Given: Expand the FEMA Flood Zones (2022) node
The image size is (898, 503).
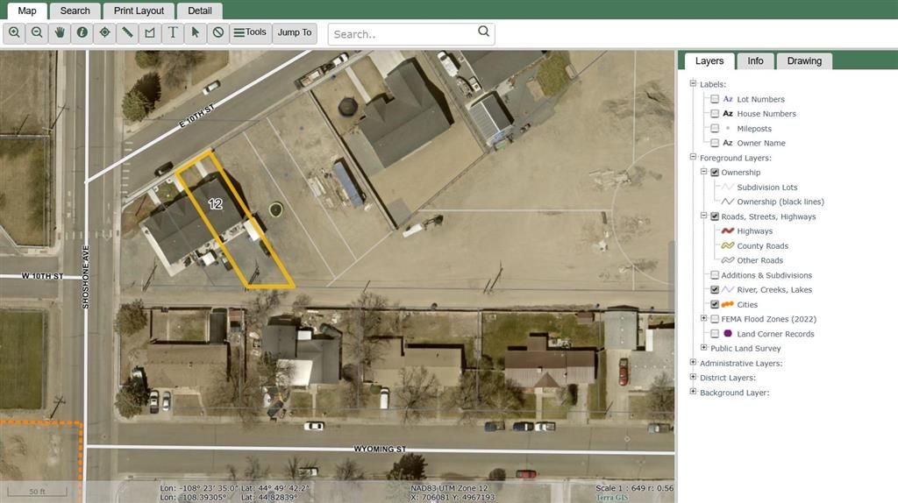Looking at the screenshot, I should [x=703, y=319].
